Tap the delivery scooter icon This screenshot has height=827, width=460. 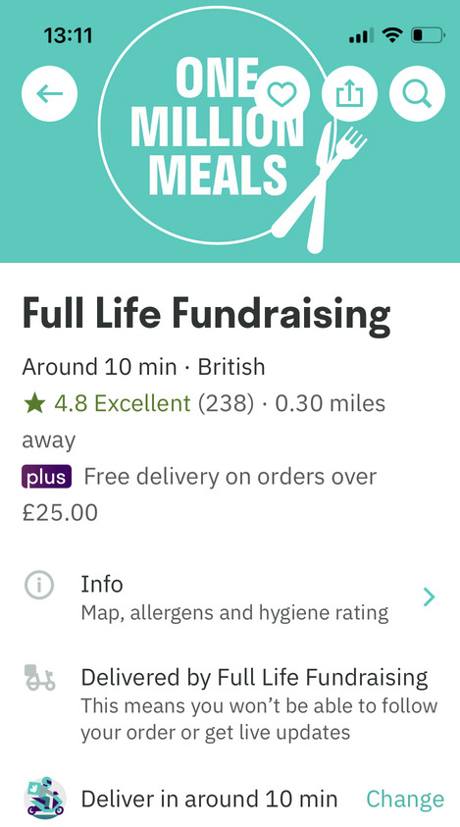(39, 678)
